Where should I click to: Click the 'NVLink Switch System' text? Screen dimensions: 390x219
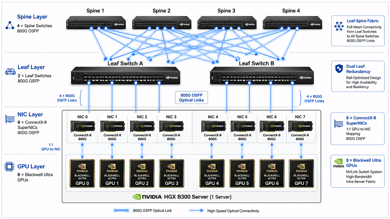[364, 172]
